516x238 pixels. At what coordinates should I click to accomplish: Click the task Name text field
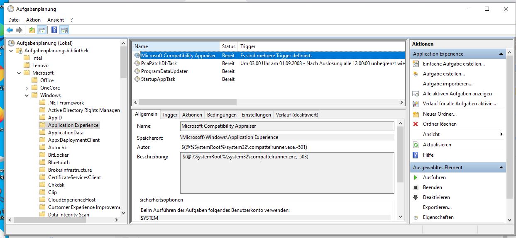tap(287, 126)
